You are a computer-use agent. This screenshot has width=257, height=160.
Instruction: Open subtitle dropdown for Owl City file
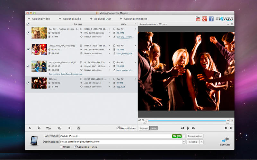tap(109, 37)
